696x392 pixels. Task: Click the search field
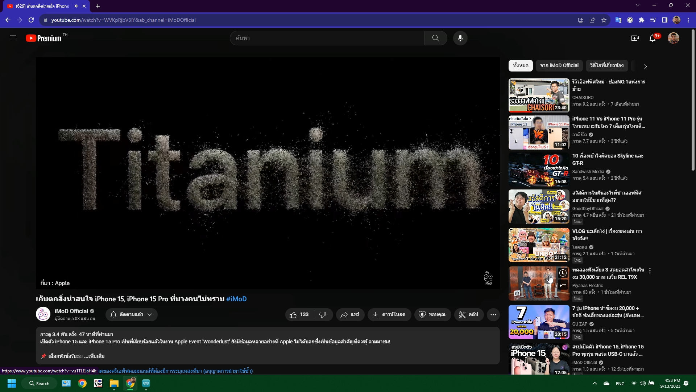[x=327, y=38]
